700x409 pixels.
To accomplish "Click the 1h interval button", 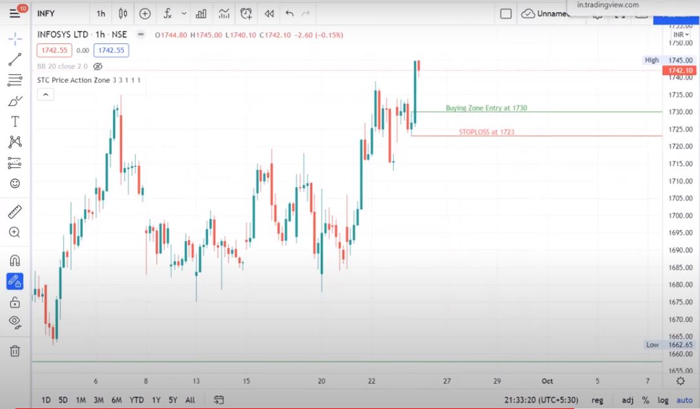I will click(x=101, y=14).
